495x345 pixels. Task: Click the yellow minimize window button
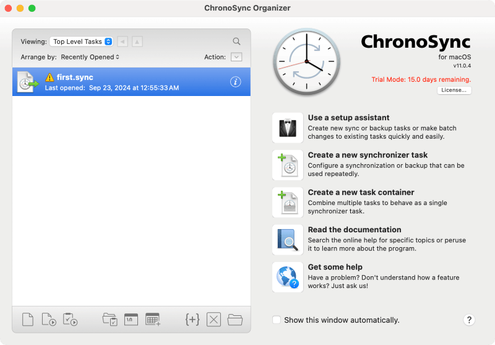(x=20, y=8)
